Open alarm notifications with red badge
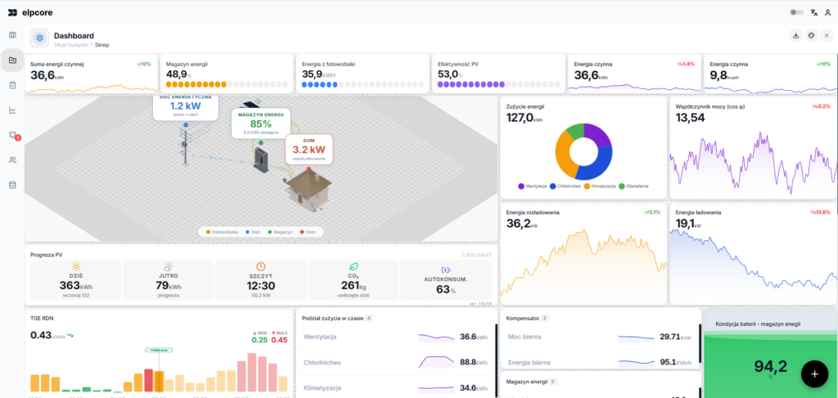Screen dimensions: 838x398 12,135
